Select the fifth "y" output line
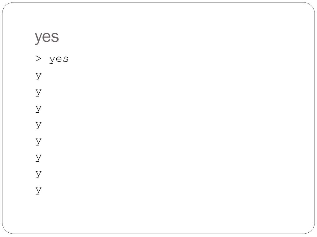The height and width of the screenshot is (237, 317). (38, 141)
